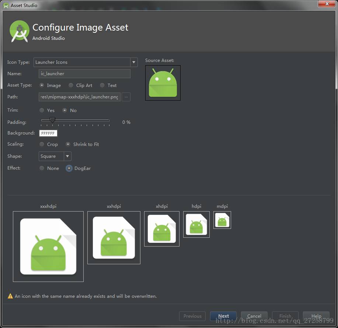Close the Asset Studio window

(x=327, y=4)
